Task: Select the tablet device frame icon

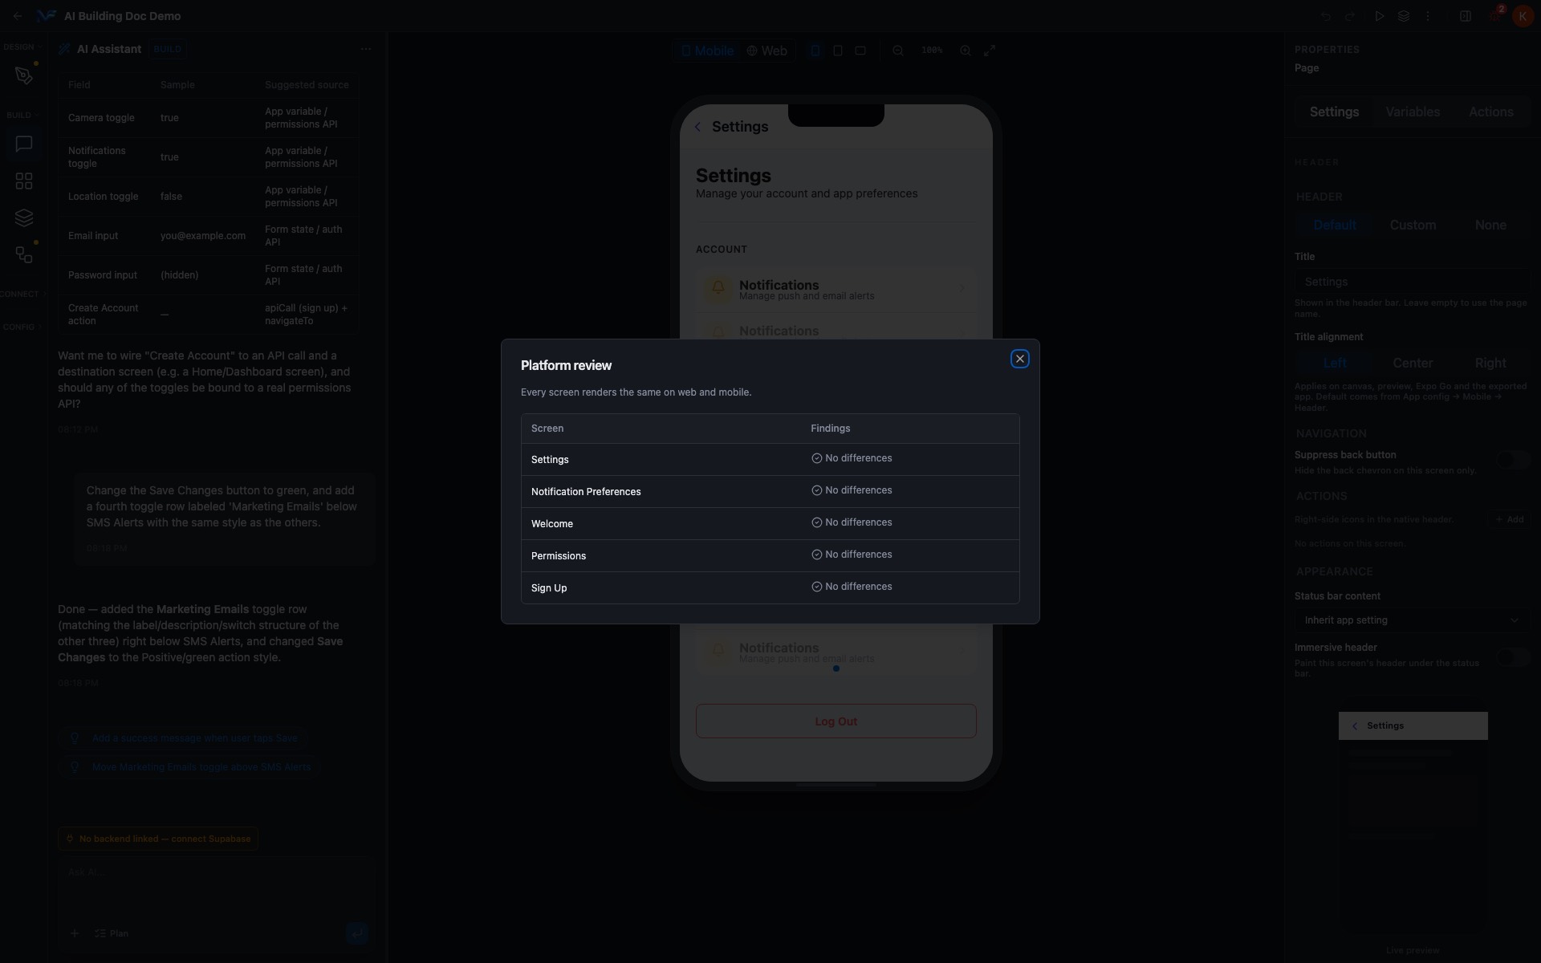Action: tap(837, 51)
